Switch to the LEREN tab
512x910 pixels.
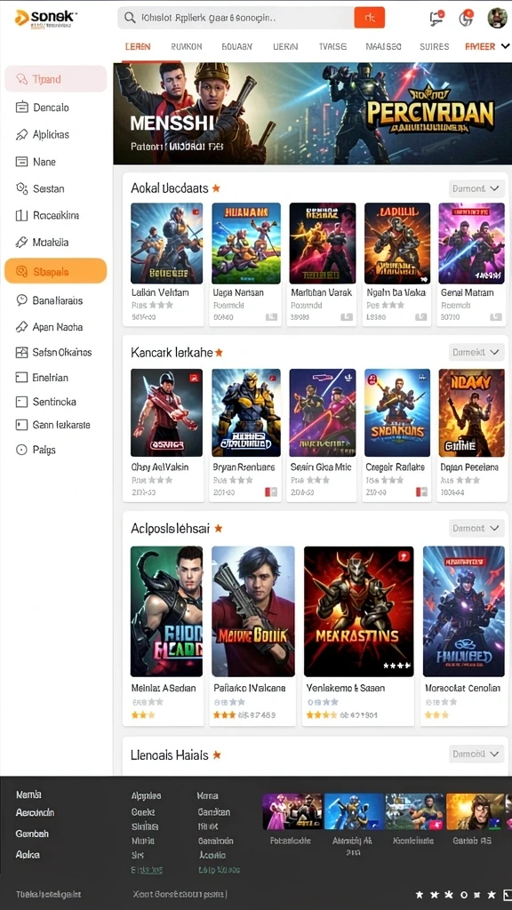(x=138, y=46)
